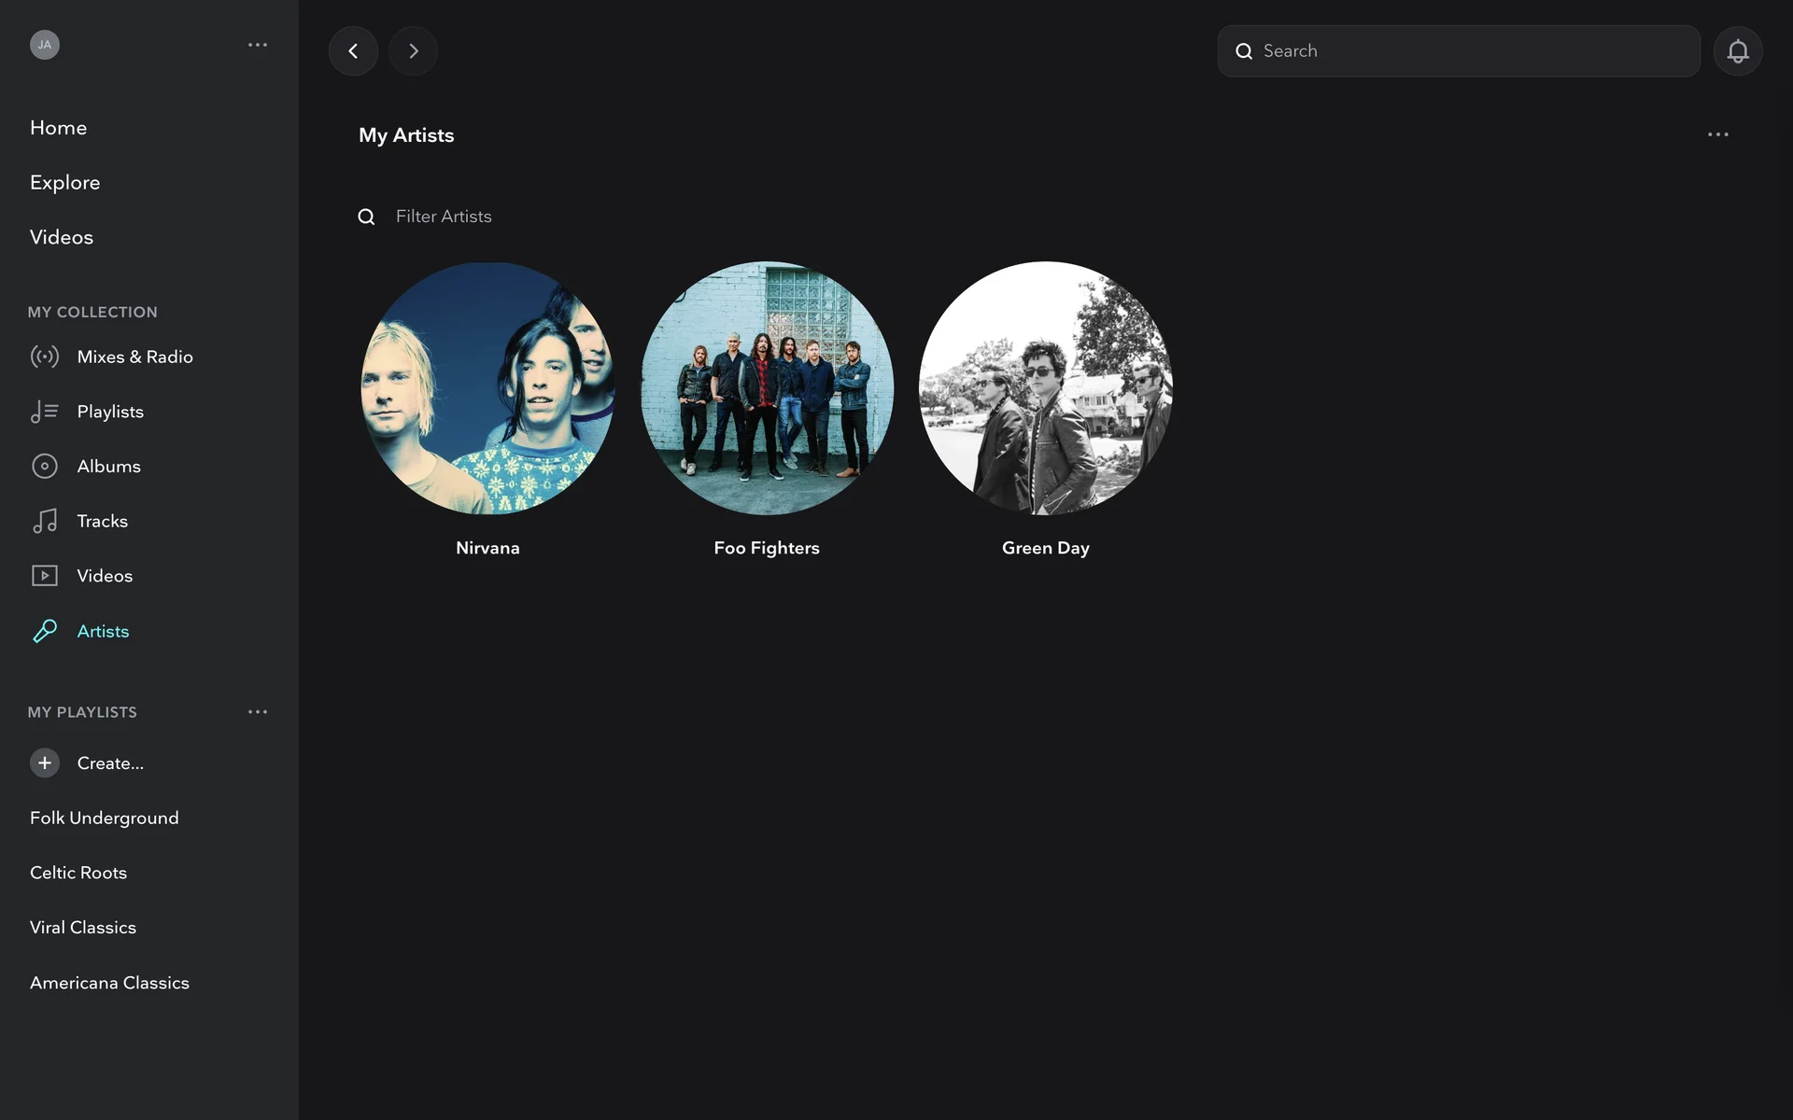
Task: Open the Americana Classics playlist
Action: 109,983
